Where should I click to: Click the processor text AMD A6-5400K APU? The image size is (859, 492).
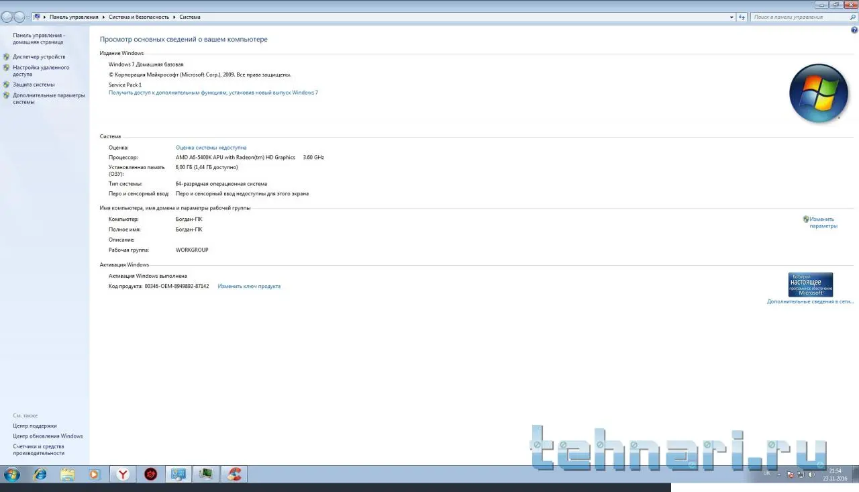pyautogui.click(x=236, y=157)
